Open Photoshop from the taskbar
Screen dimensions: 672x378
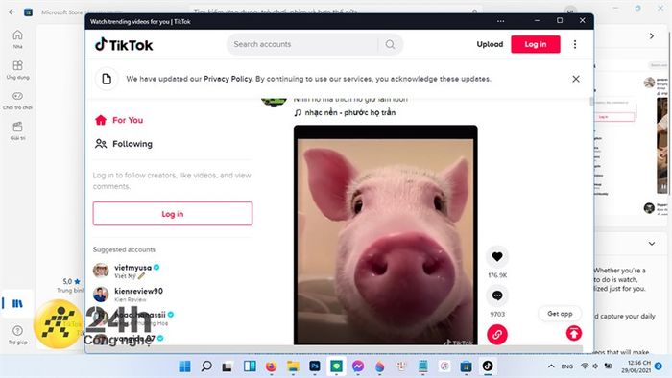click(x=315, y=366)
